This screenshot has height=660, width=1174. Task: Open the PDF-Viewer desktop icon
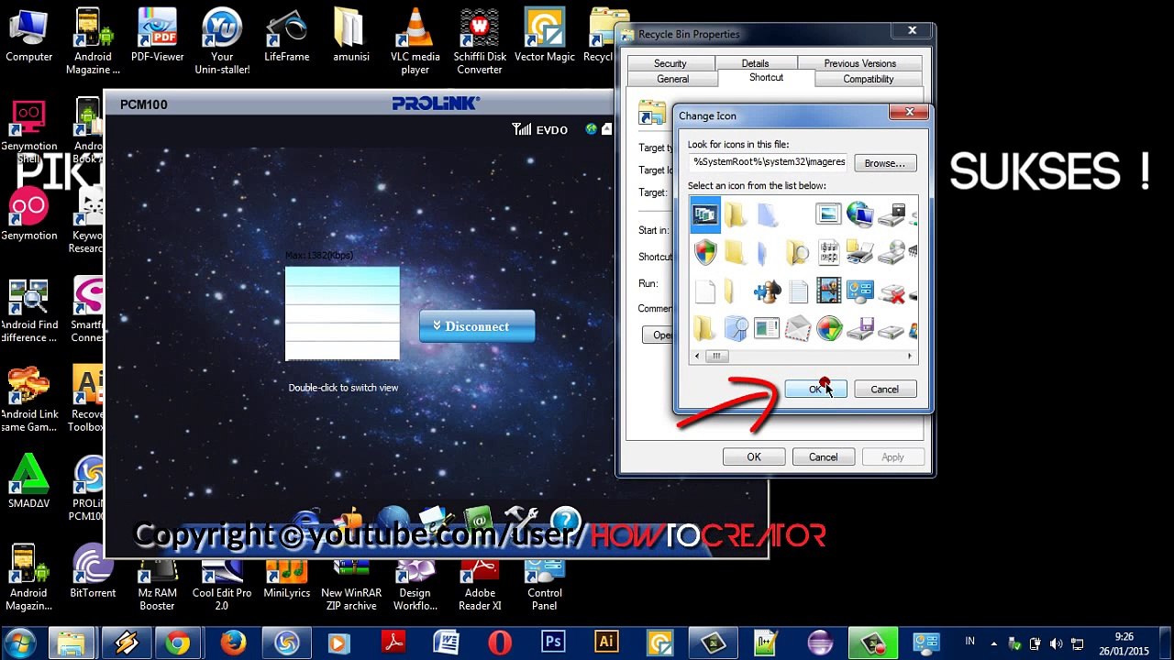157,35
